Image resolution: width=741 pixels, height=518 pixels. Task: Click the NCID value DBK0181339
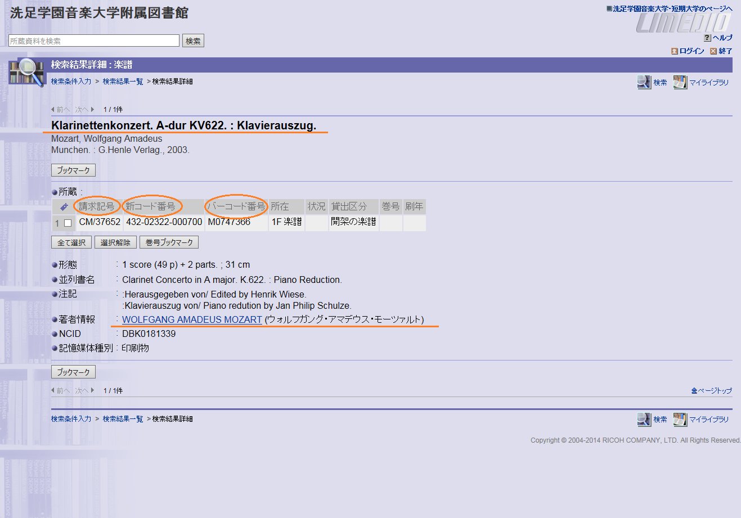[149, 334]
